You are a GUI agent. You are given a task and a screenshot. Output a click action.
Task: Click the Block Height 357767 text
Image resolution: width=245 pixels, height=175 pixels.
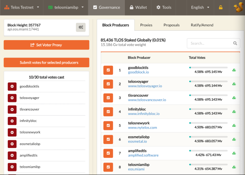pyautogui.click(x=24, y=25)
